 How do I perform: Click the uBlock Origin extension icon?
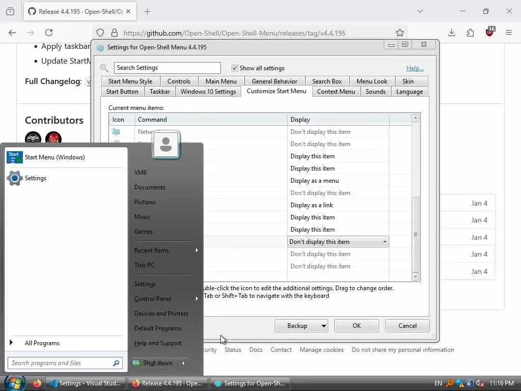pos(490,32)
